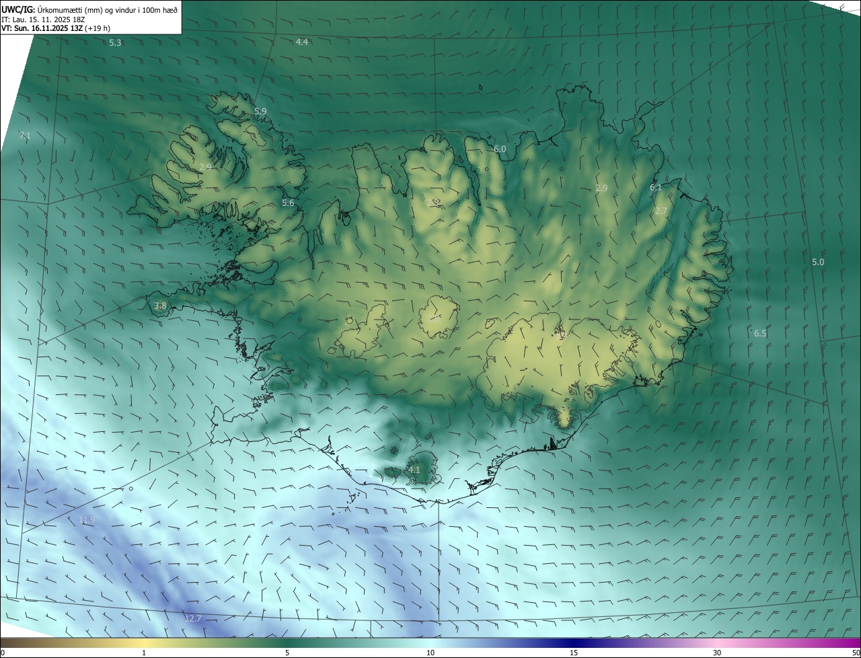Click the 12.7 value label near the bottom edge

coord(193,618)
